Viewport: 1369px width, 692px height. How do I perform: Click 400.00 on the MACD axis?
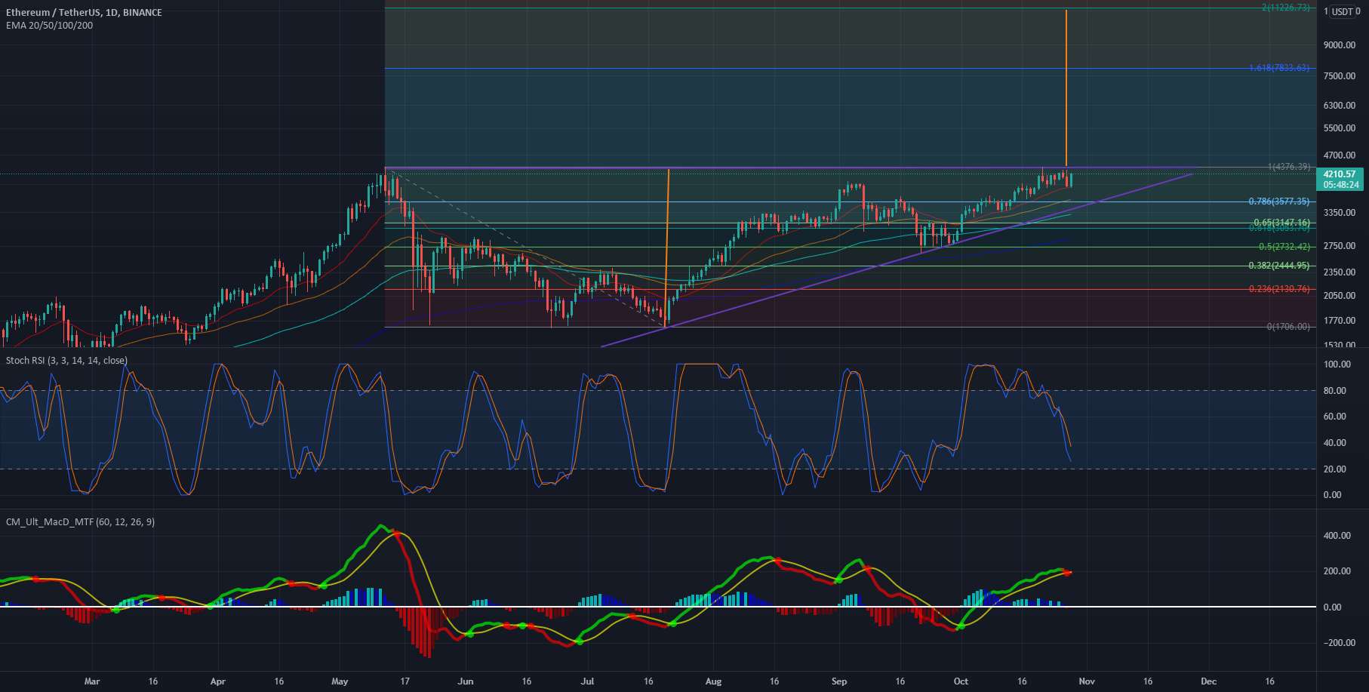tap(1337, 536)
